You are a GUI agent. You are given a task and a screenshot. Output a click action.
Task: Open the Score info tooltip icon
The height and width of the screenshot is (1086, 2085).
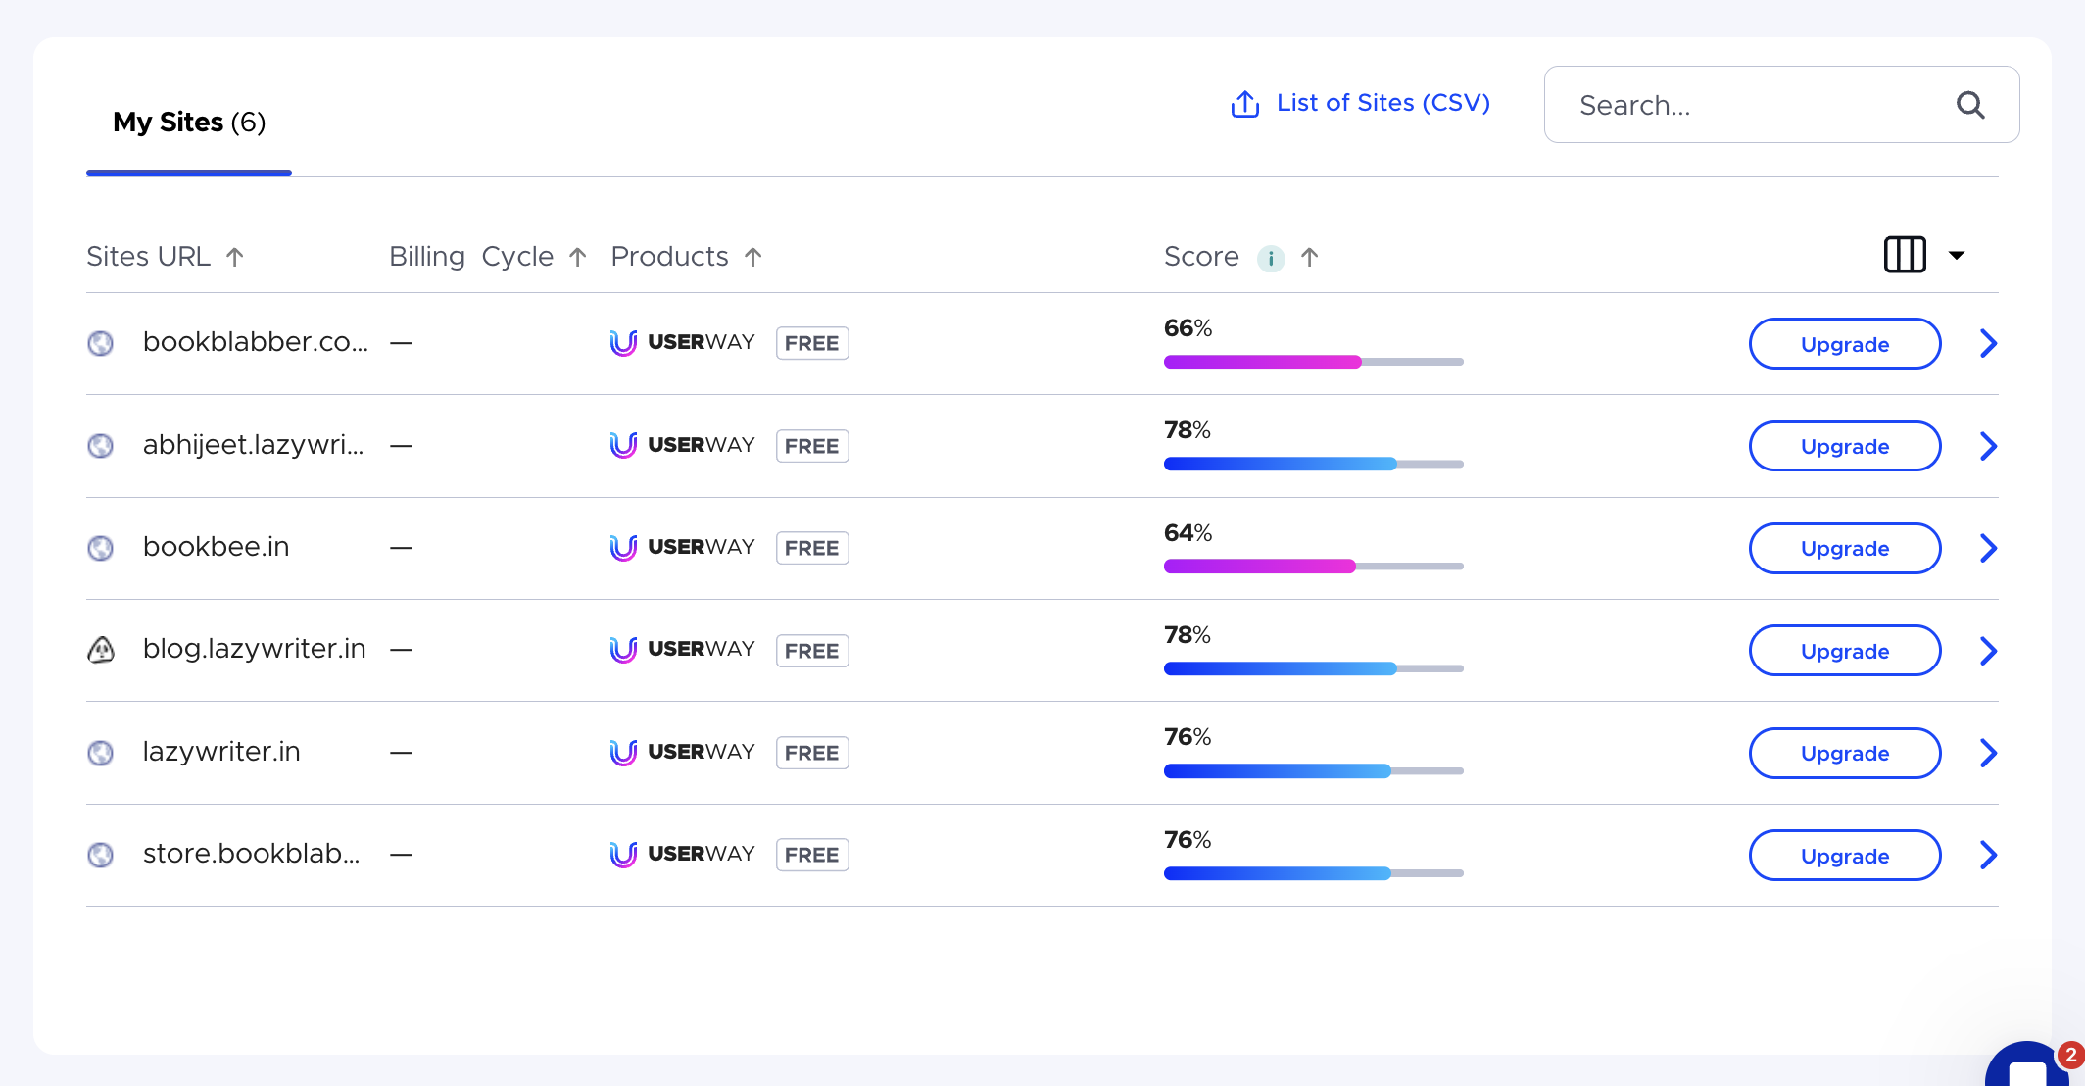point(1271,258)
